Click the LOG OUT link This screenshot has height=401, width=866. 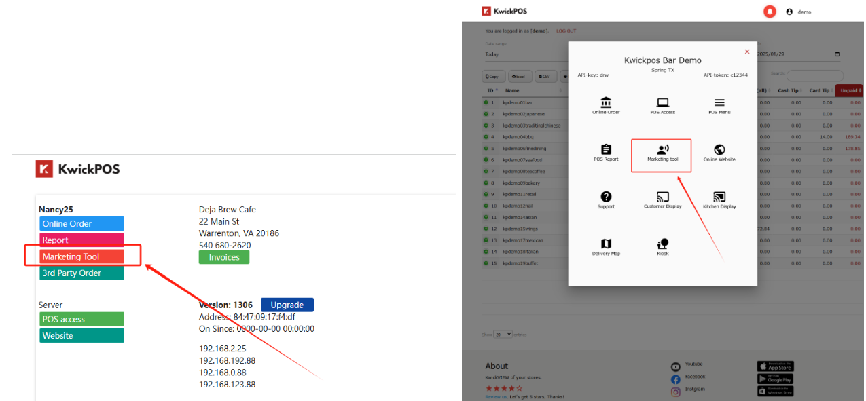(x=566, y=31)
